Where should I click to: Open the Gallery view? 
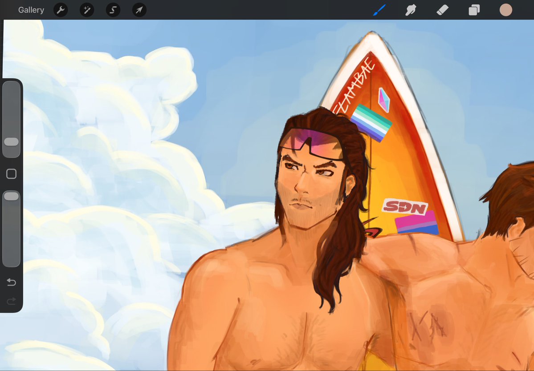click(31, 10)
